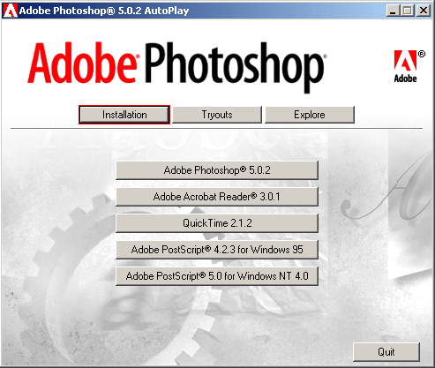Maximize the AutoPlay window

408,11
